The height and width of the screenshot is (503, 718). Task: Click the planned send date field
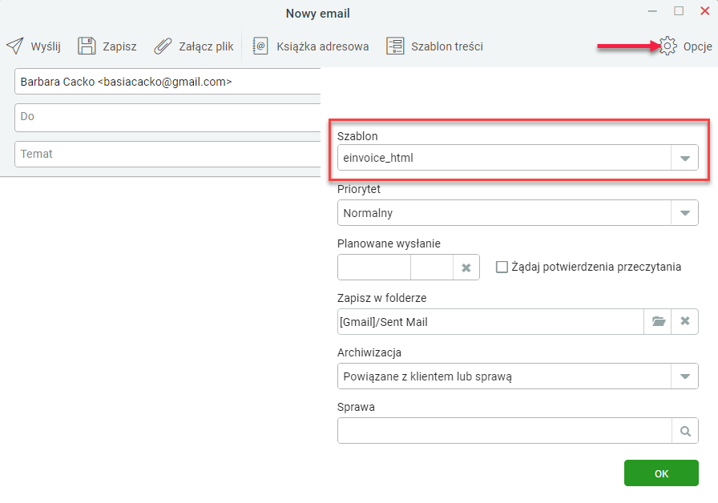(374, 268)
